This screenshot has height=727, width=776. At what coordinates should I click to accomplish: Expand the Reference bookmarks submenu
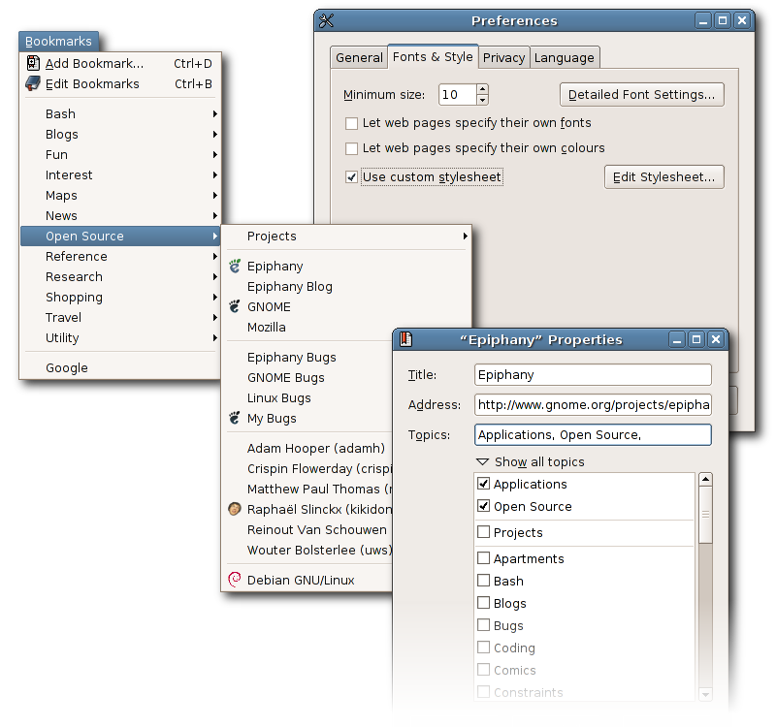pos(120,256)
